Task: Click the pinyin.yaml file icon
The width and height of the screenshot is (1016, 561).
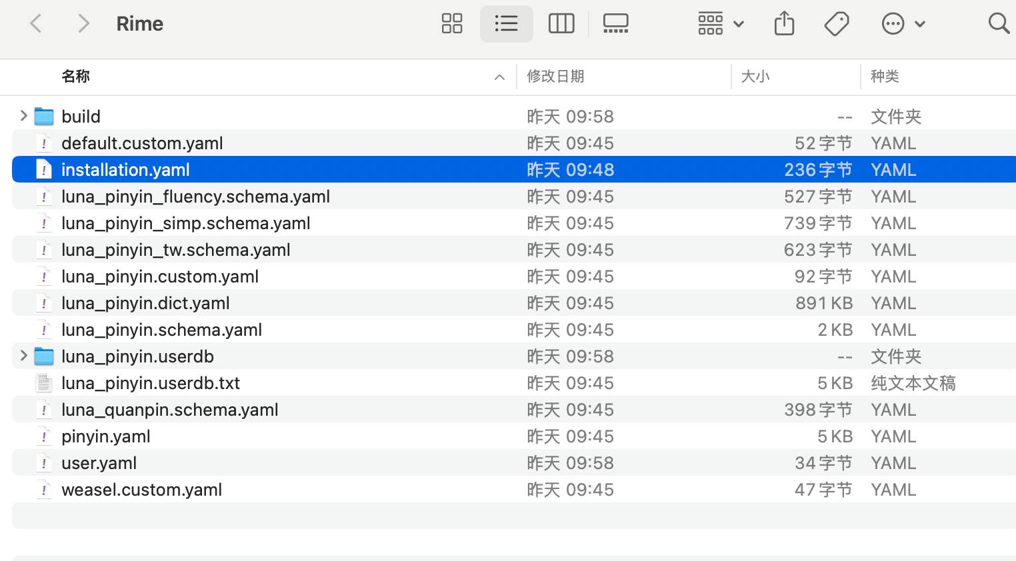Action: [x=44, y=436]
